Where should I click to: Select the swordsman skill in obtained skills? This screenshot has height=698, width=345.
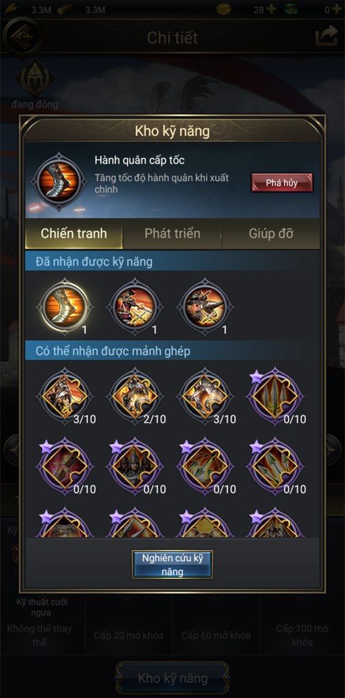[135, 307]
